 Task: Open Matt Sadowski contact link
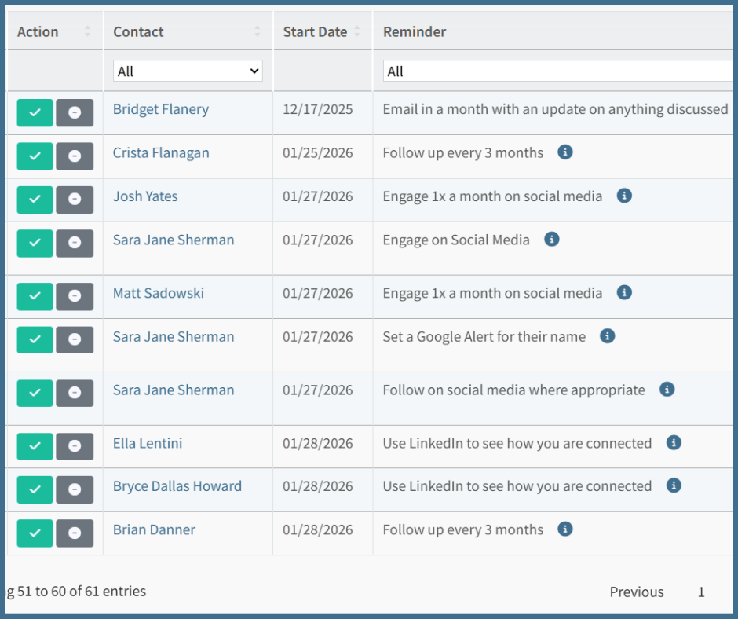coord(159,293)
